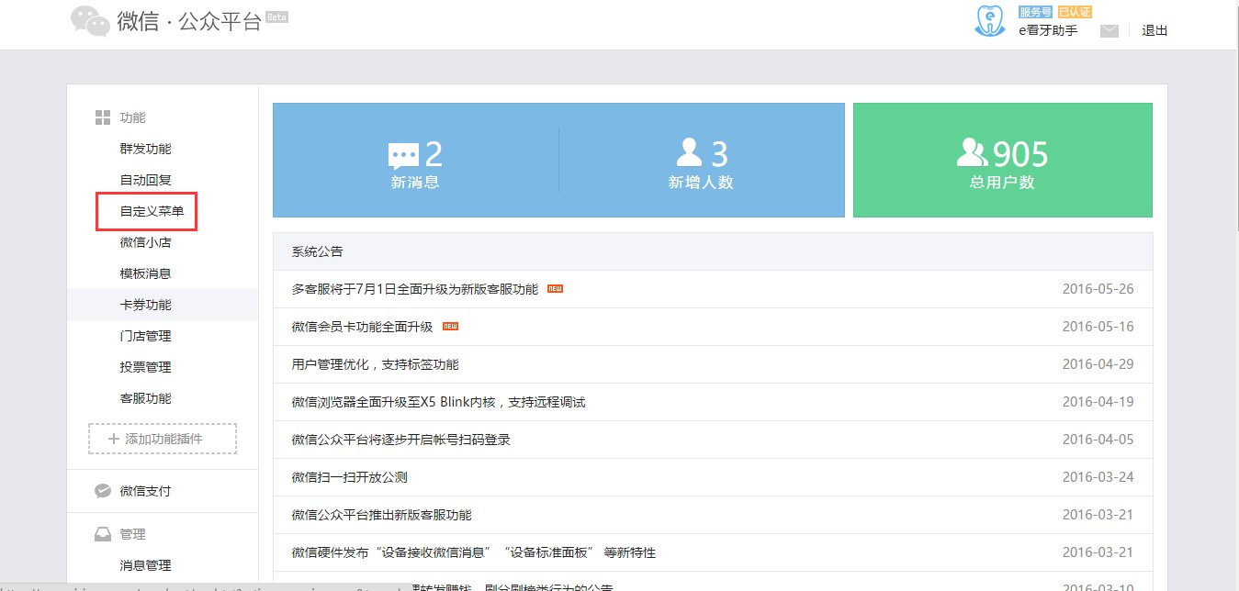Click the 功能 section header
The width and height of the screenshot is (1239, 591).
(132, 117)
